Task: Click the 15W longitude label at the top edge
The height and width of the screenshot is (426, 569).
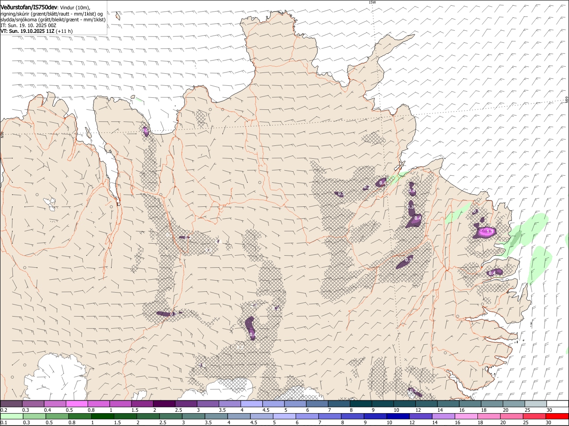Action: point(372,2)
